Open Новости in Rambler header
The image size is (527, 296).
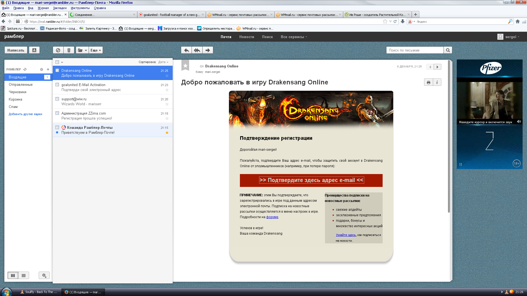click(x=246, y=37)
